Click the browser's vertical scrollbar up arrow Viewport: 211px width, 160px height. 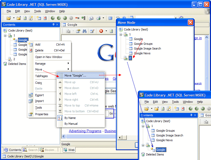pos(207,37)
